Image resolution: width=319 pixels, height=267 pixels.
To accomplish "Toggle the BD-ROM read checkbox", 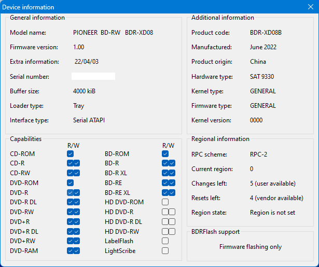I will coord(165,154).
